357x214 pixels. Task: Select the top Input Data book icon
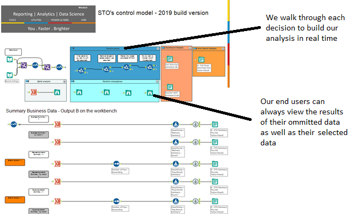(x=10, y=59)
